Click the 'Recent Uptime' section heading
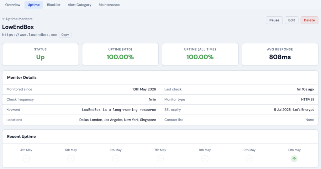 tap(21, 137)
